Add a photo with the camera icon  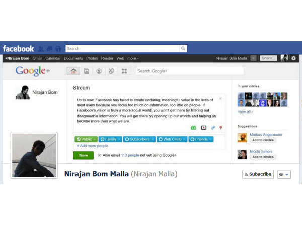click(193, 128)
